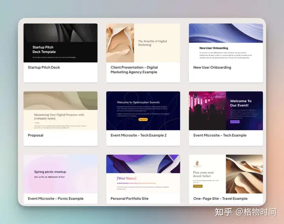Image resolution: width=284 pixels, height=224 pixels.
Task: Click the 'Startup Pitch Deck' title
Action: [x=44, y=67]
